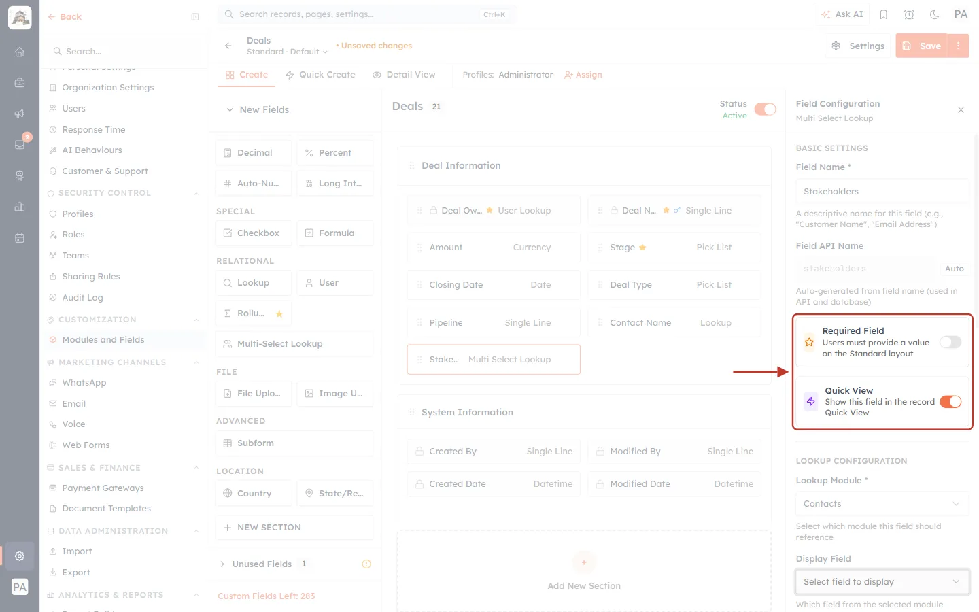
Task: Switch to dark mode moon icon
Action: click(x=935, y=14)
